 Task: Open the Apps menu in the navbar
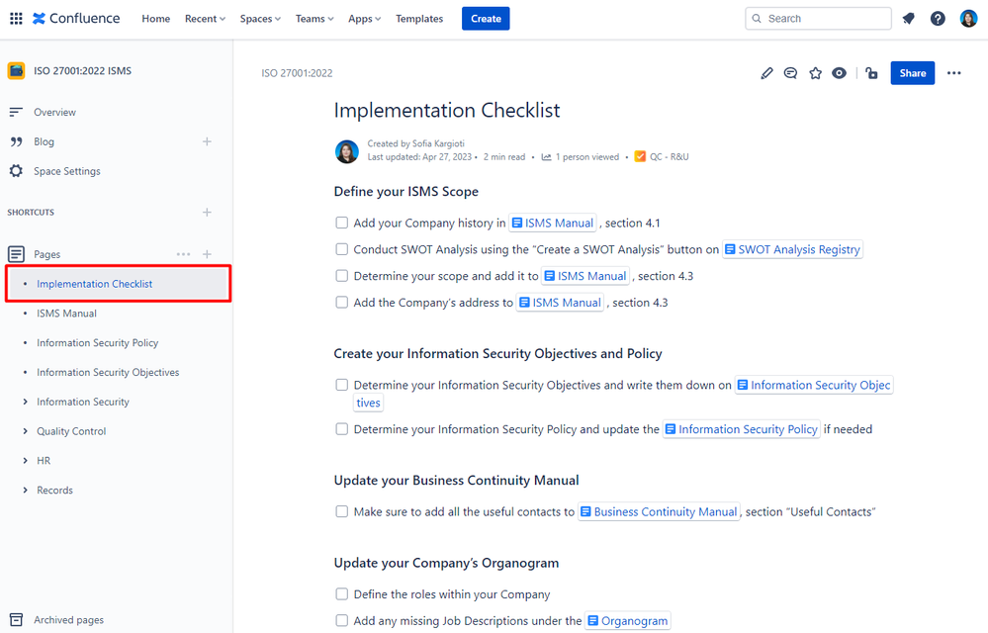coord(363,18)
